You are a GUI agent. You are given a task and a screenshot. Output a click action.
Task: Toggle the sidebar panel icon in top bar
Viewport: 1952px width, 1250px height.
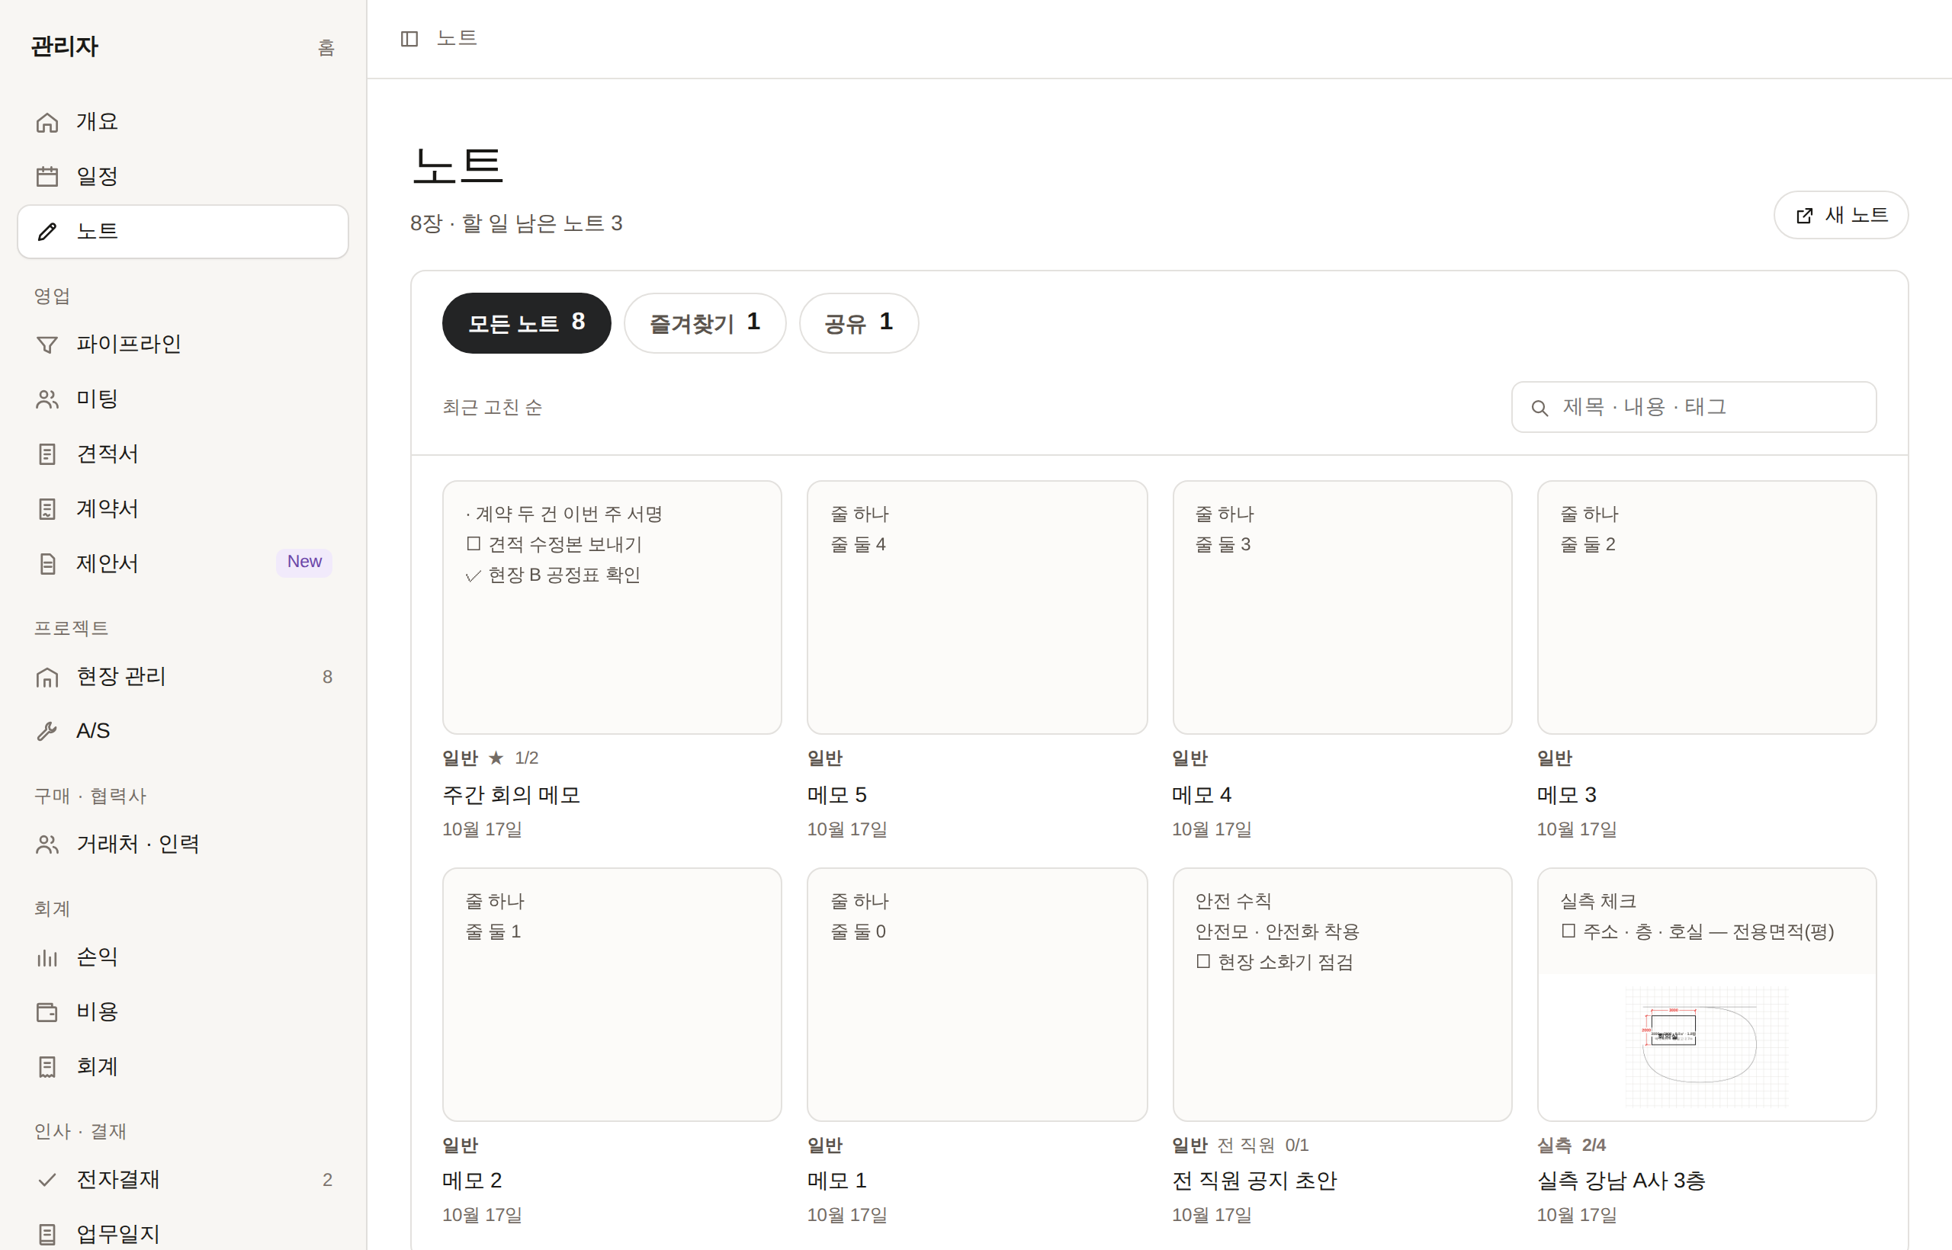tap(409, 38)
